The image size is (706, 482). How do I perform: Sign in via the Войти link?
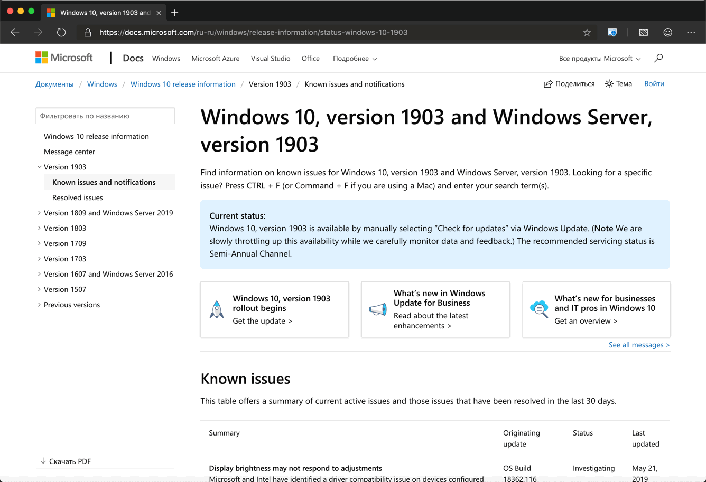tap(654, 83)
